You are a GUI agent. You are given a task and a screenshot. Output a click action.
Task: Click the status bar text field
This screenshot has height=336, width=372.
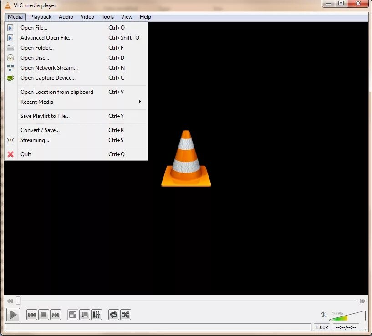[x=158, y=327]
